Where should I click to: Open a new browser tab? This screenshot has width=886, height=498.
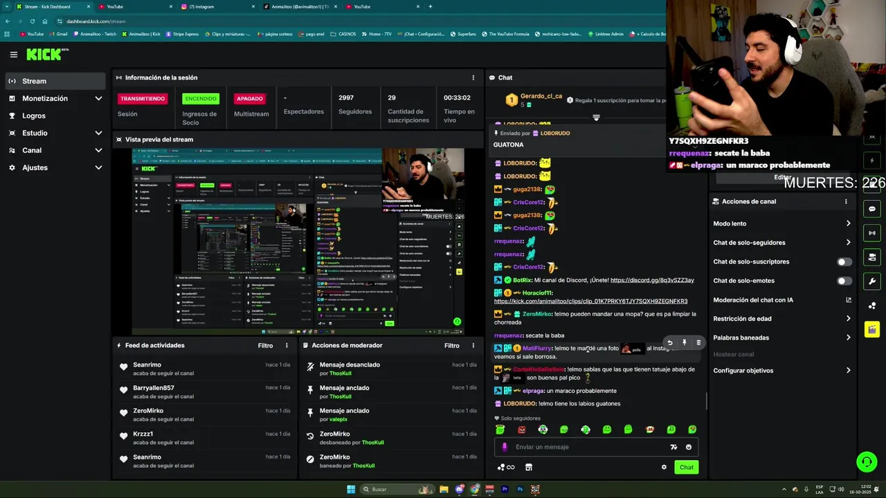(x=430, y=6)
